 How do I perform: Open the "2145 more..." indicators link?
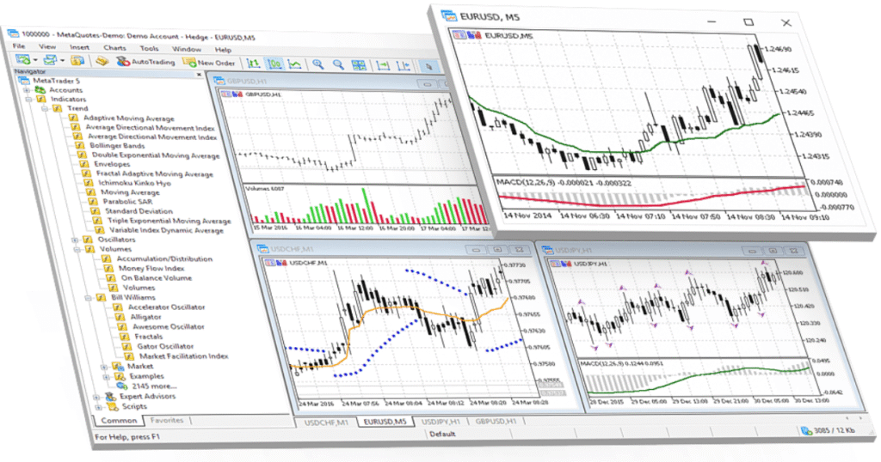click(x=154, y=386)
